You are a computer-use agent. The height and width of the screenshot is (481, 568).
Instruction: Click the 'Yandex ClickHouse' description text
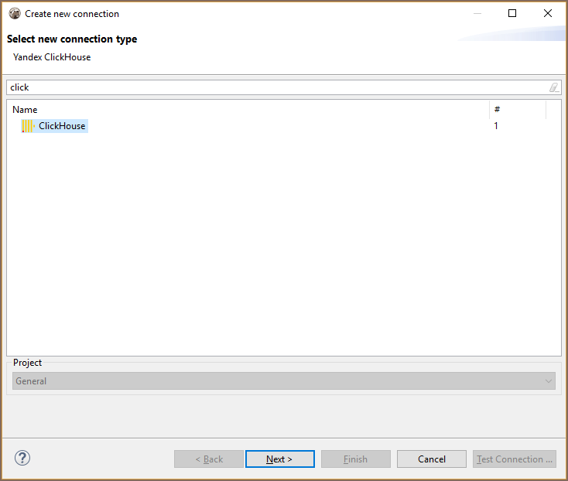(x=52, y=57)
